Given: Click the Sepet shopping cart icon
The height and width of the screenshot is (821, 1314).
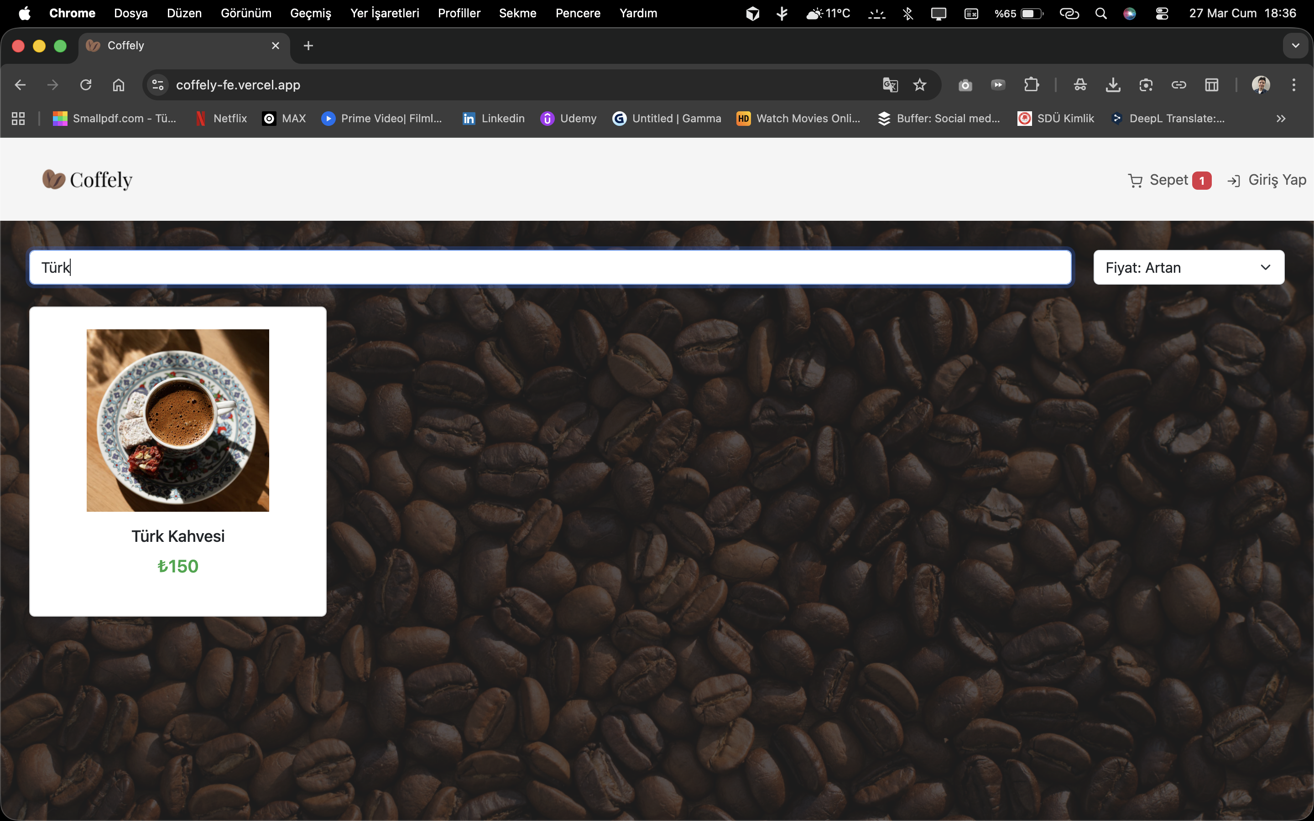Looking at the screenshot, I should click(1135, 180).
